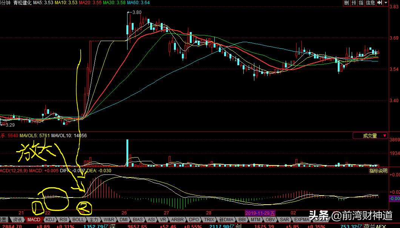Screen dimensions: 400x228
Task: Switch to the 主力 indicator tab
Action: (x=94, y=219)
